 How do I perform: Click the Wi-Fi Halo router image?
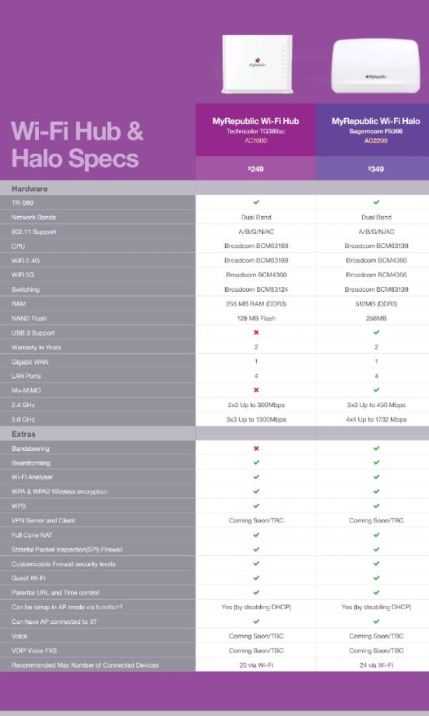pos(375,68)
